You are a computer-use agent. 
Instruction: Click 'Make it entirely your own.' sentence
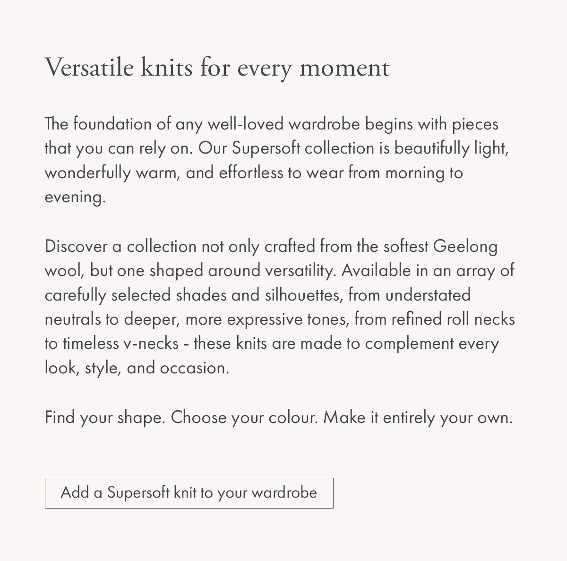coord(418,418)
